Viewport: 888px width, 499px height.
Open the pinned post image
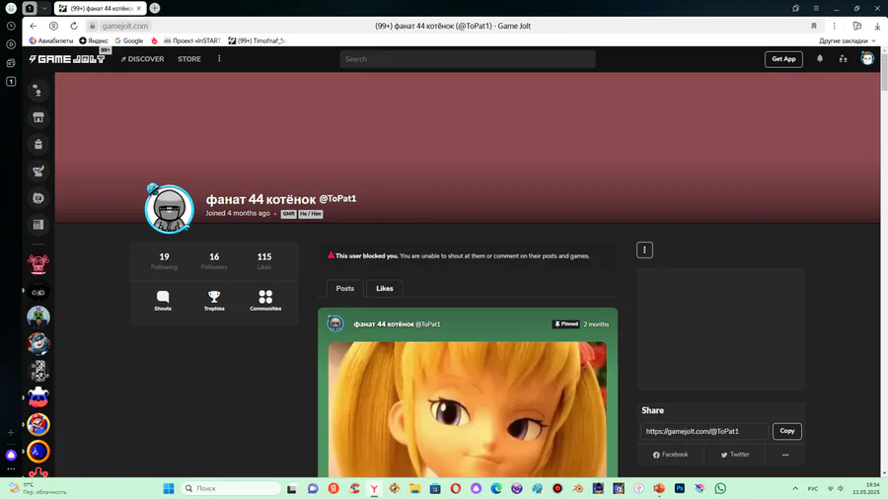[468, 409]
